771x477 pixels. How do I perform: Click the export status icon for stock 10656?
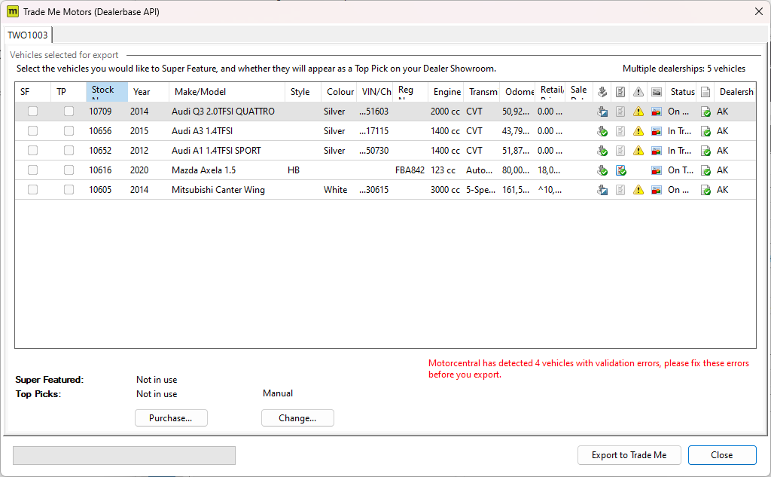click(x=602, y=131)
